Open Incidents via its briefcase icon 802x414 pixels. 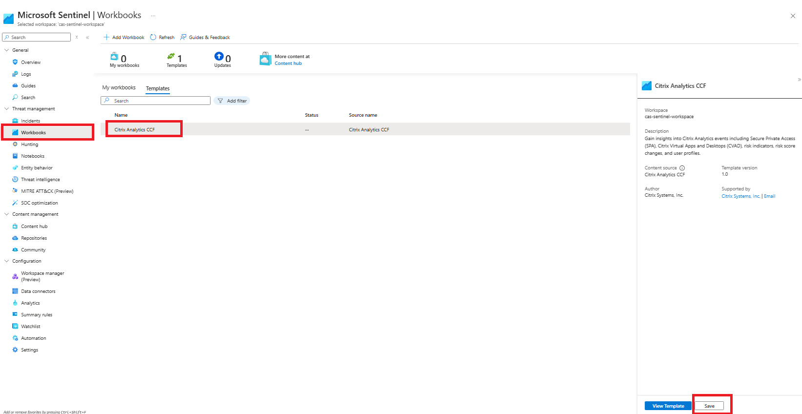pos(15,121)
